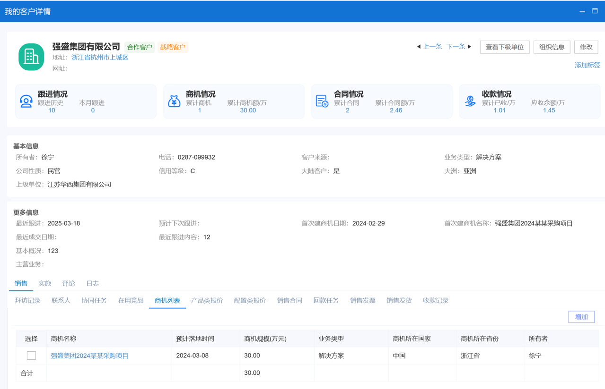Click the opportunity money bag icon

(x=174, y=101)
